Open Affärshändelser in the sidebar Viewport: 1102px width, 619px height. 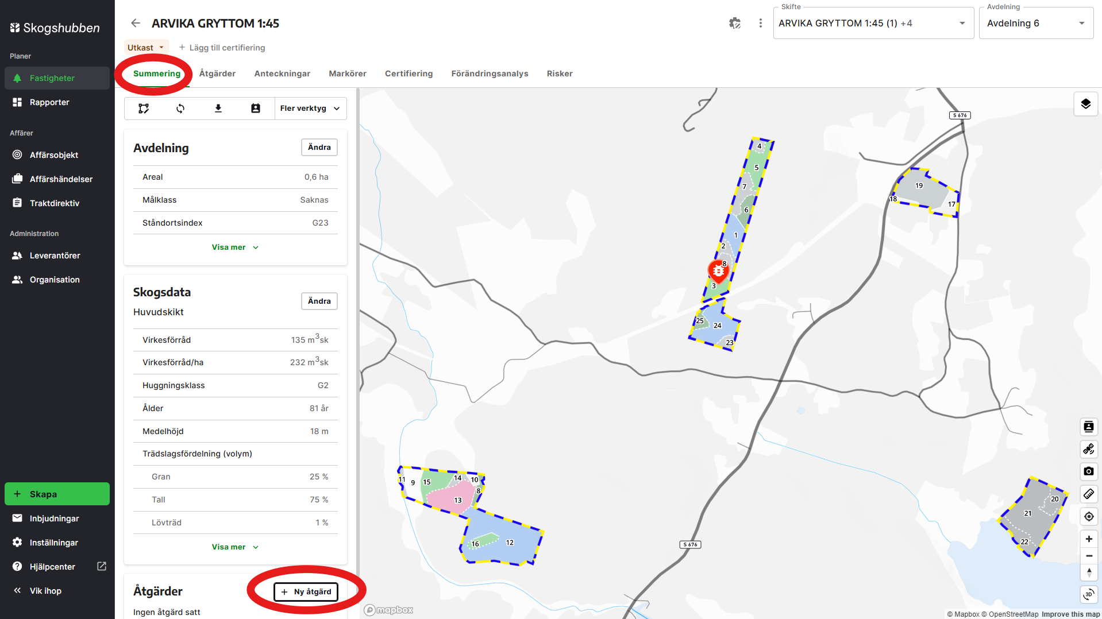point(57,179)
